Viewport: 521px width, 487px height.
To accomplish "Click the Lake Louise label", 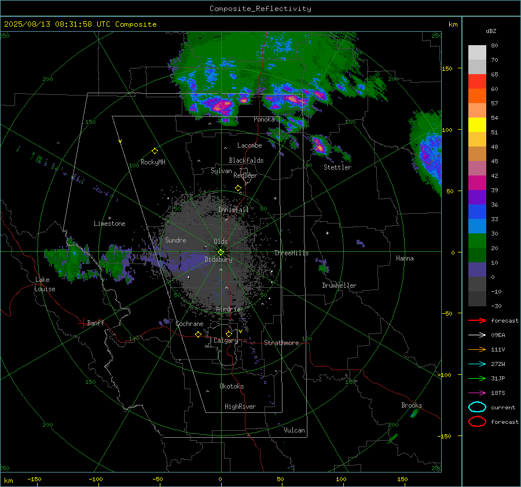I will [45, 284].
